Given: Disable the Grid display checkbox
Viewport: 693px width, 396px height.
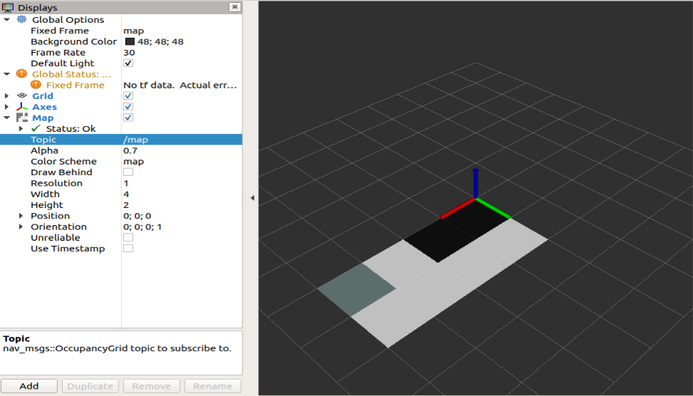Looking at the screenshot, I should tap(128, 96).
